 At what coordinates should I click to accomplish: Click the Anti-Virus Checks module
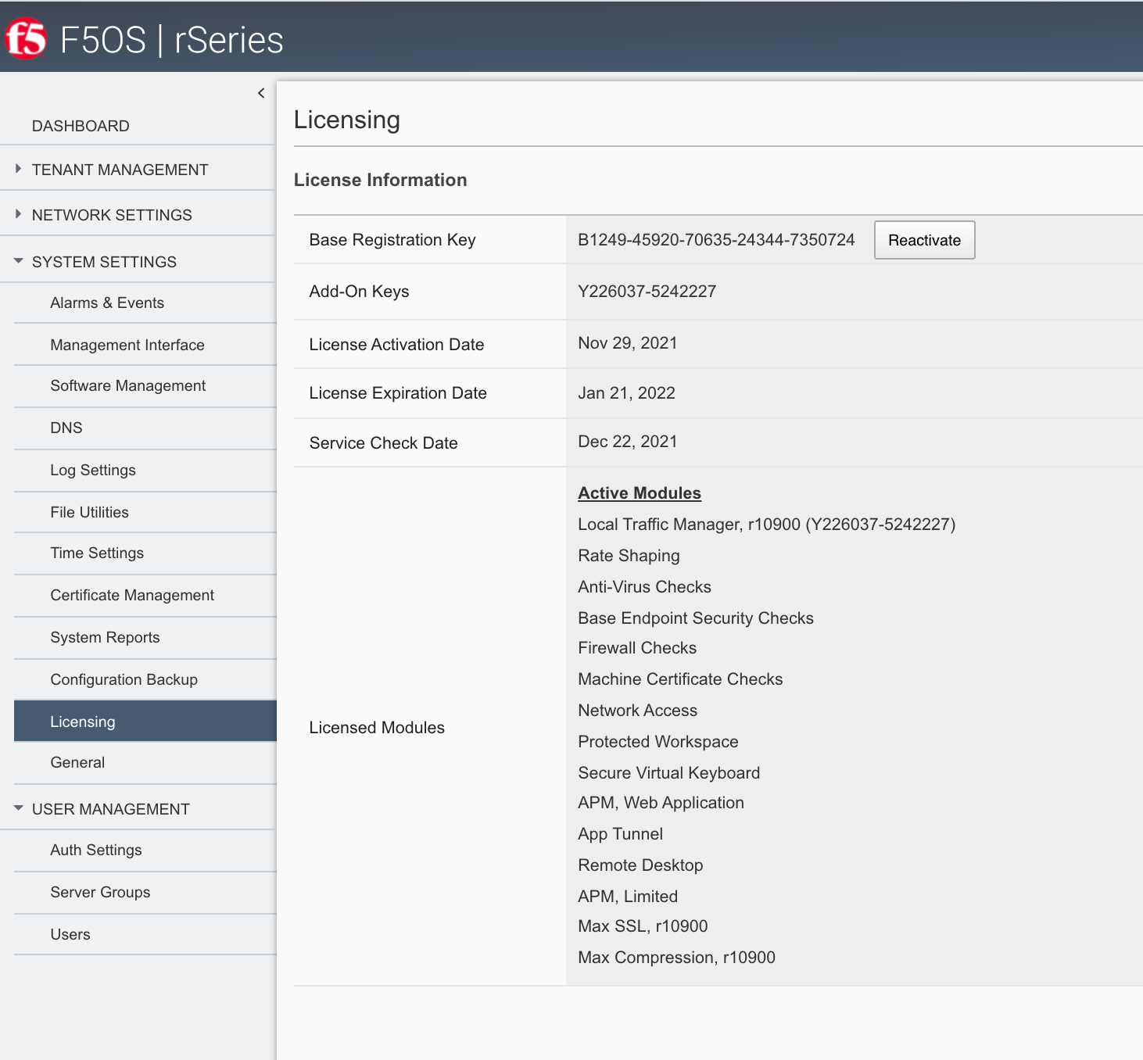[x=644, y=587]
